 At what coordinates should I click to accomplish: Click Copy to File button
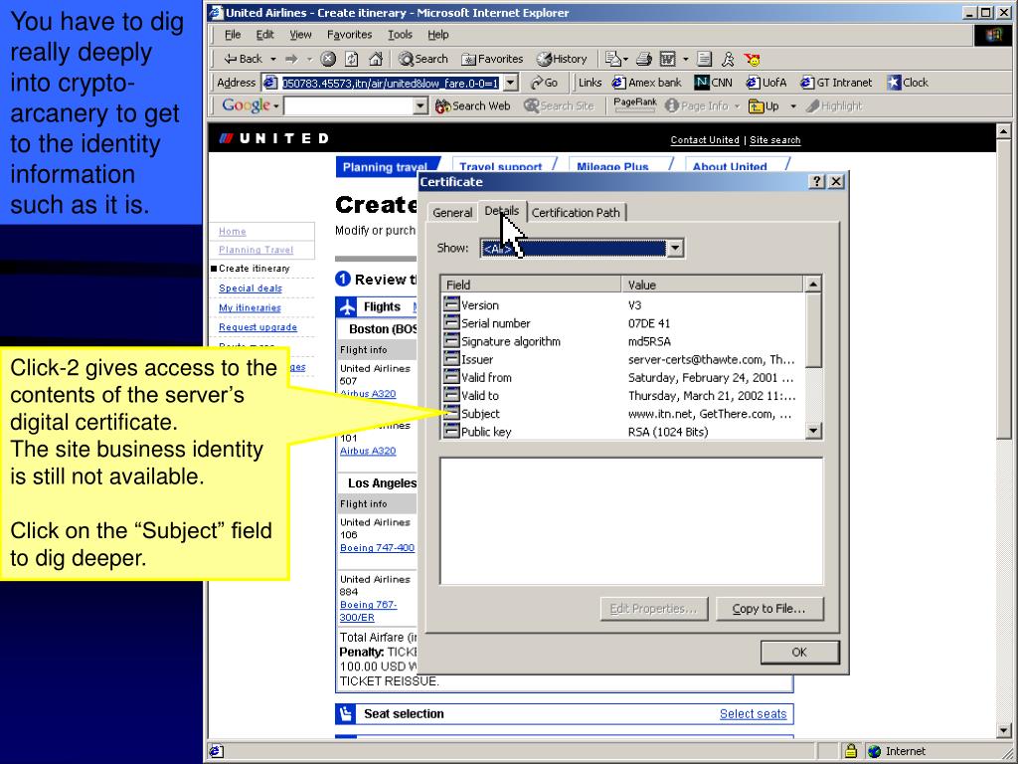pos(769,609)
